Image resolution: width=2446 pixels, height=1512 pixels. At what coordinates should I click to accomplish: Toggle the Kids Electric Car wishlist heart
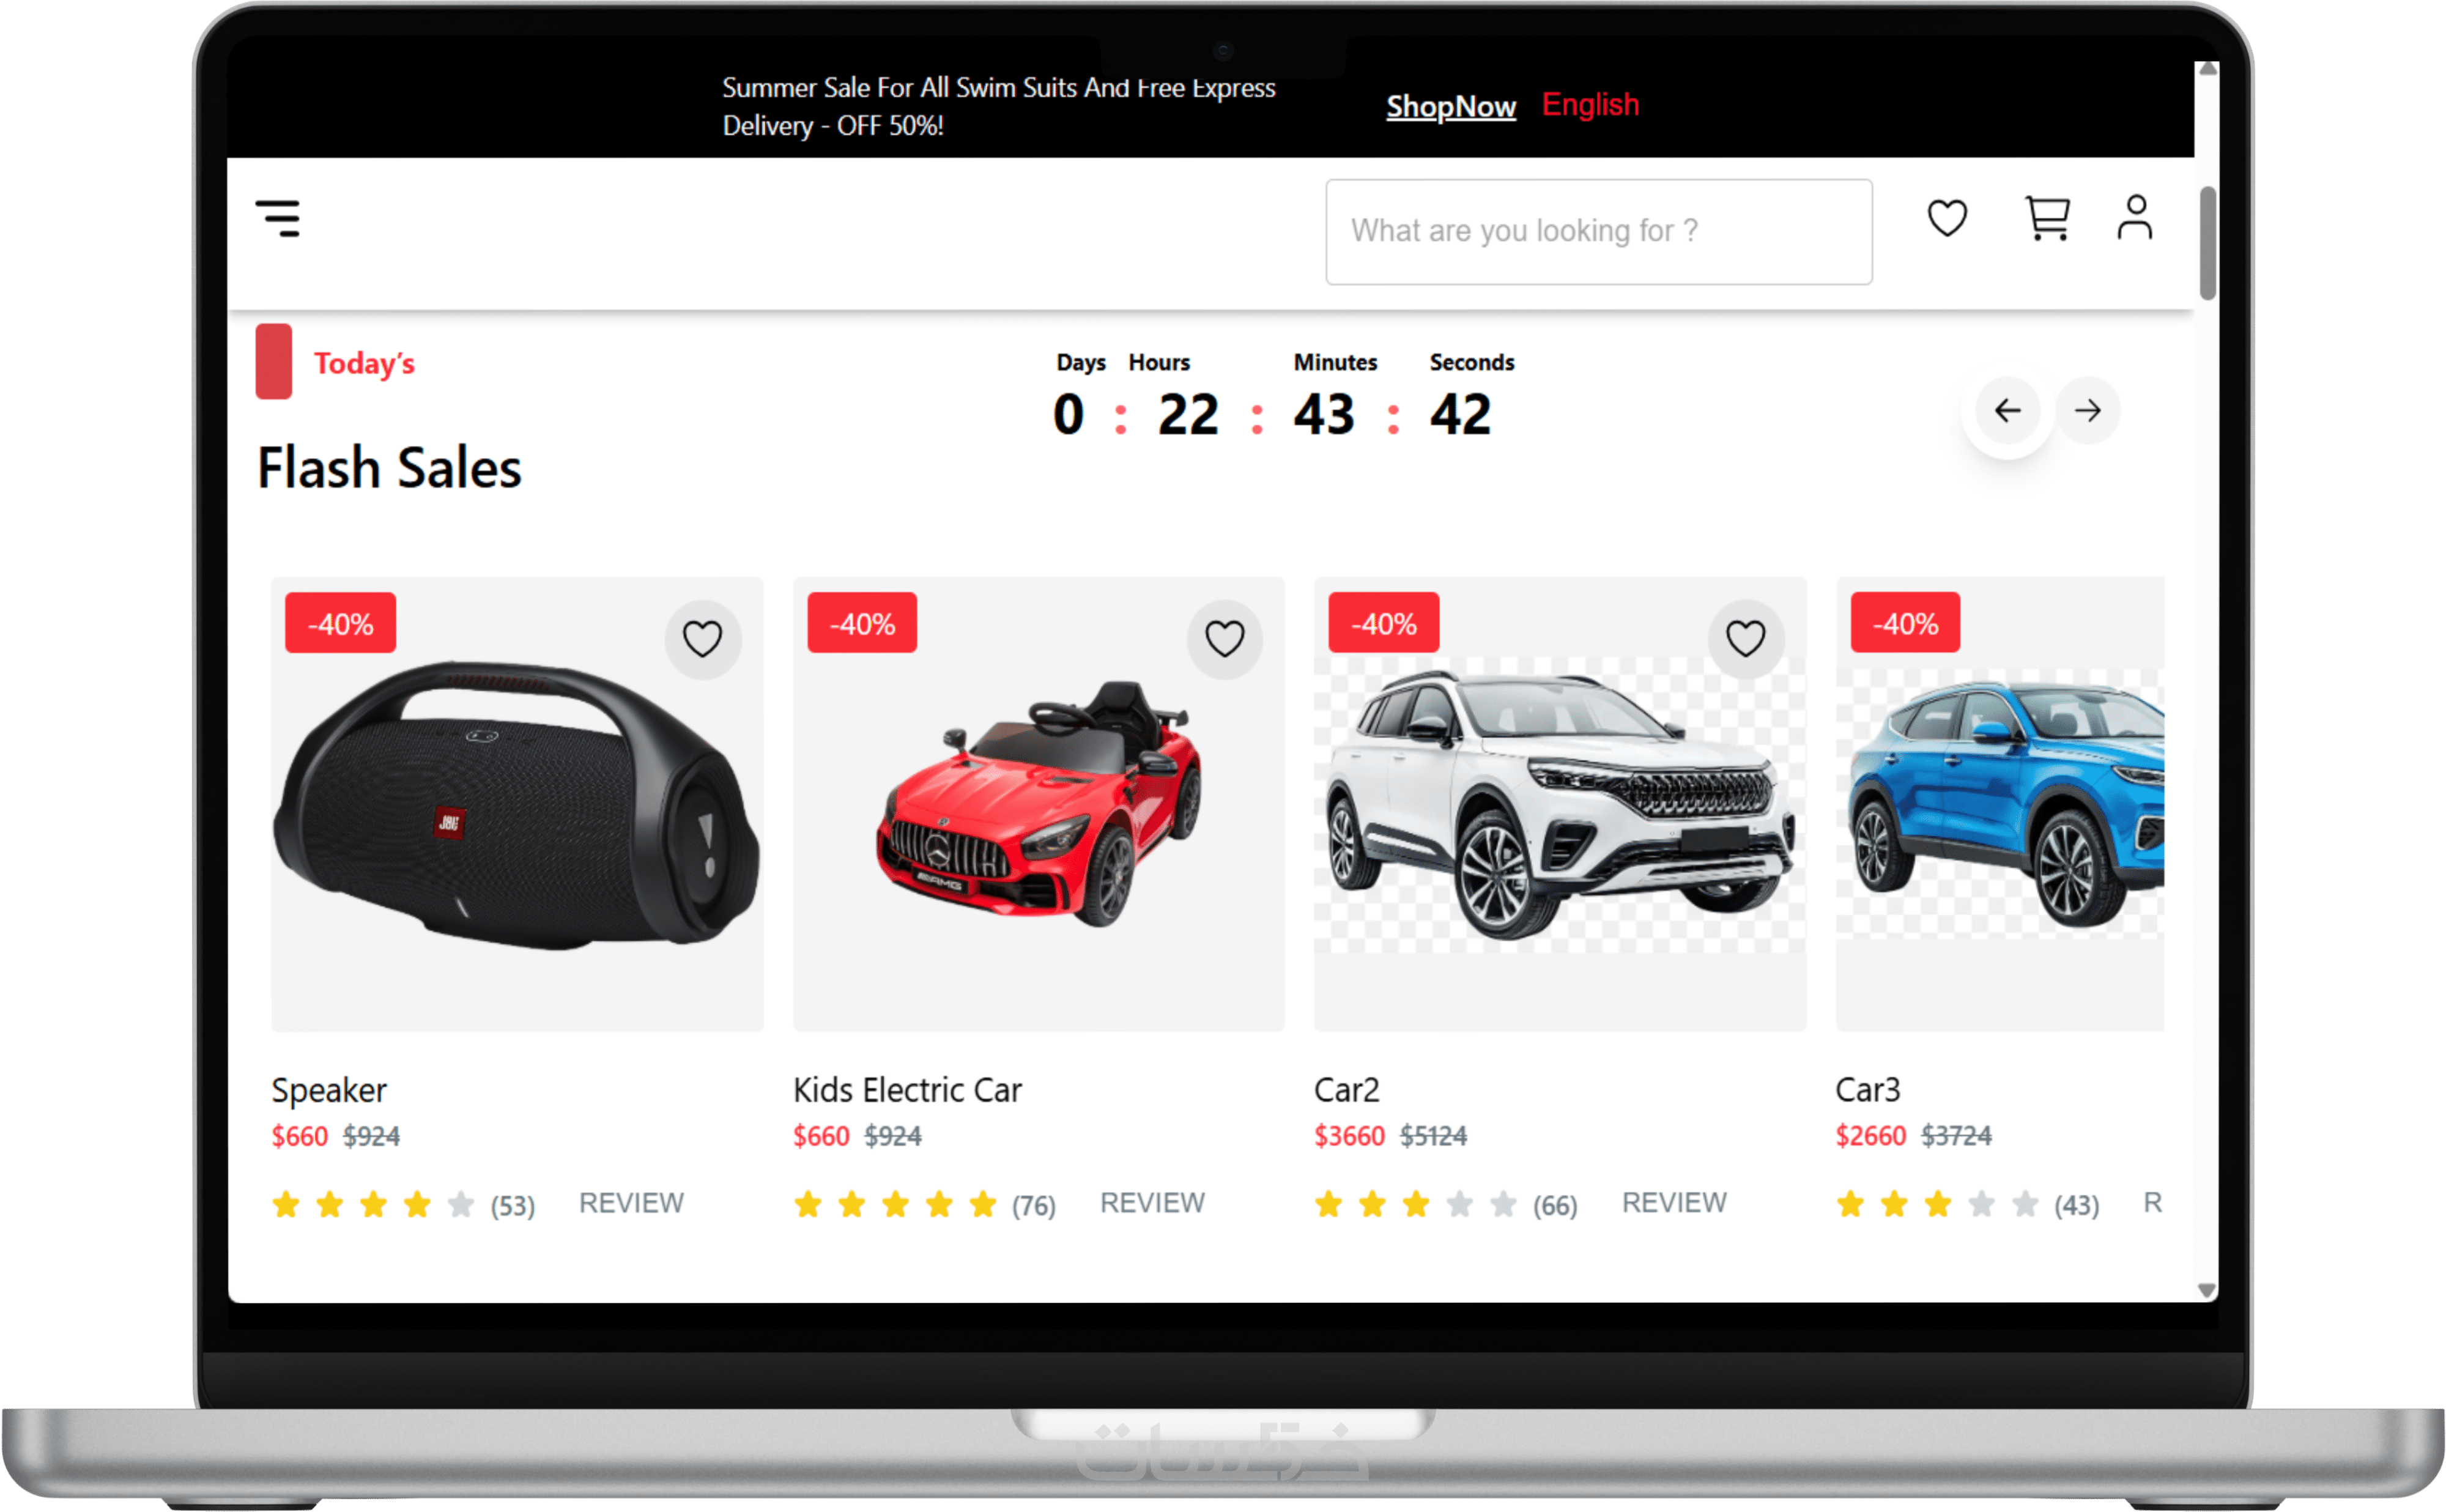tap(1224, 638)
